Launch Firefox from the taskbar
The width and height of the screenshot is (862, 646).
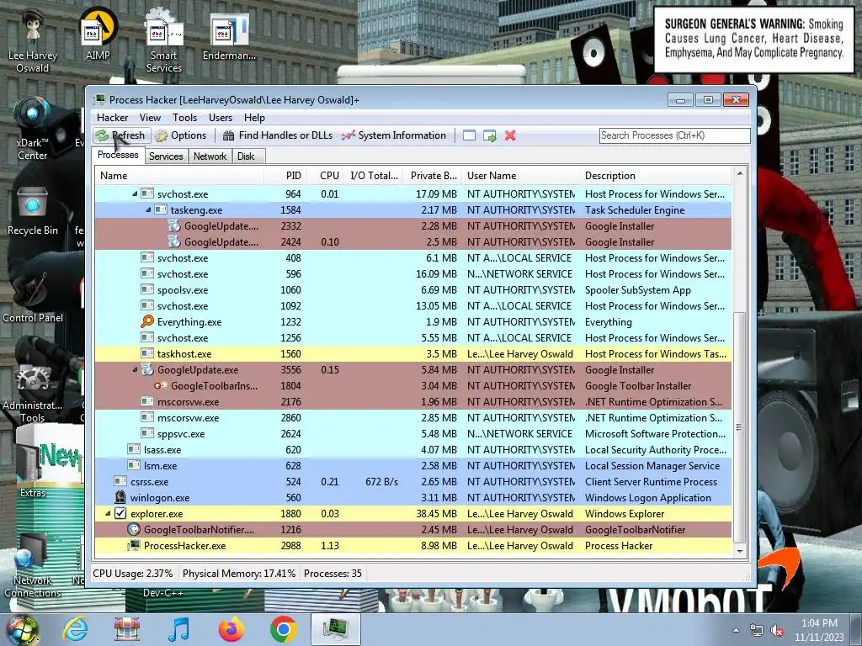tap(231, 629)
